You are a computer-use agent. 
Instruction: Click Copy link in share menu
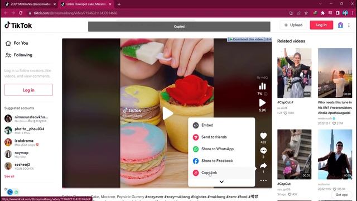[221, 173]
